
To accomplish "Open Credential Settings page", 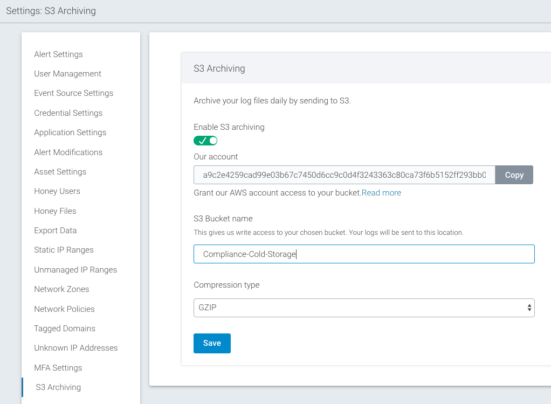I will (68, 113).
